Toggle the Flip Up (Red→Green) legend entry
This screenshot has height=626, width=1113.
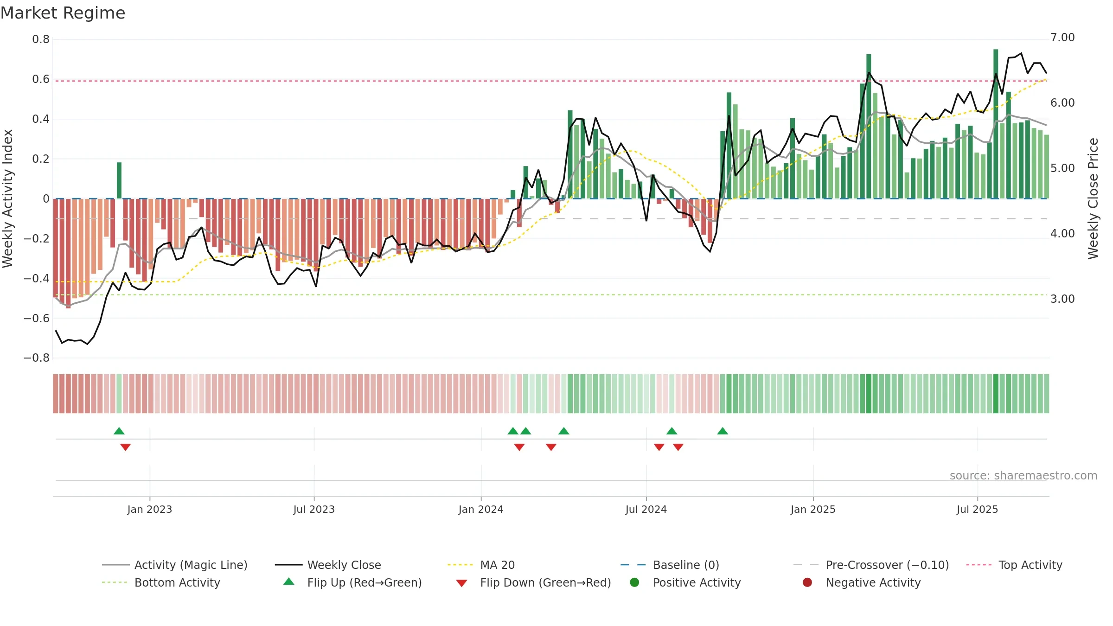click(x=352, y=582)
